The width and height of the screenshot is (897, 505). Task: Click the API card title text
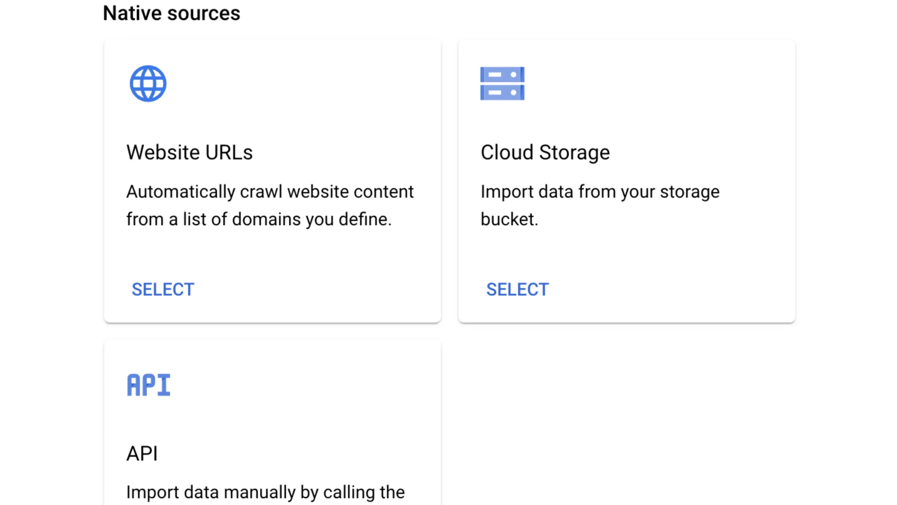[142, 453]
